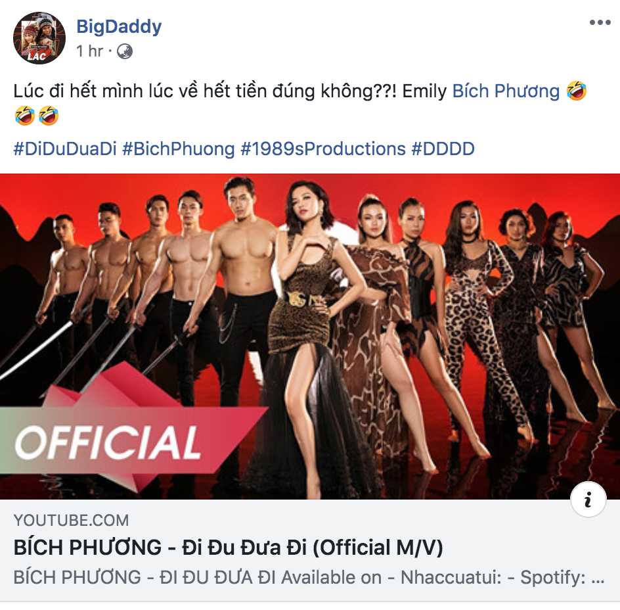Click the second laughing emoji on second line
Screen dimensions: 620x610
(x=49, y=116)
